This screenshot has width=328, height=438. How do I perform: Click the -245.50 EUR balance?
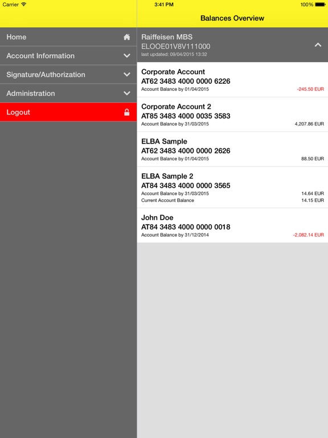(310, 89)
